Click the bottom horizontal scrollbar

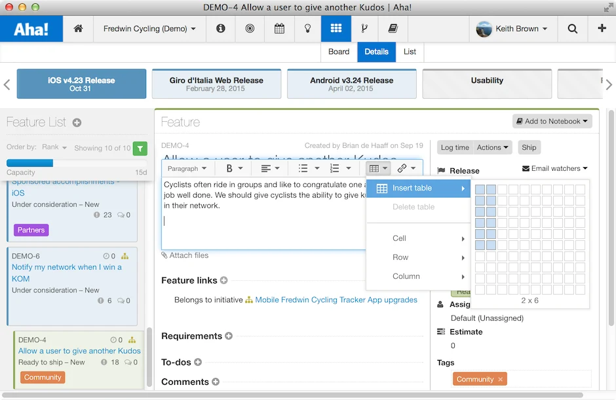[293, 395]
